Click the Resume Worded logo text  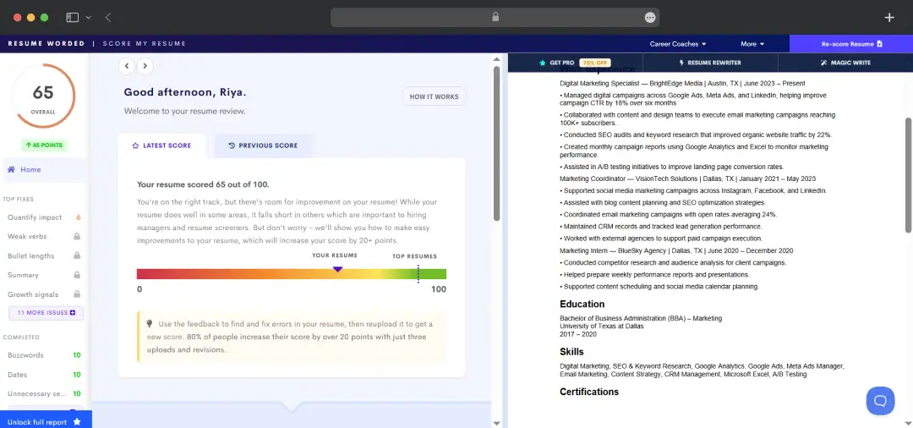click(x=46, y=44)
